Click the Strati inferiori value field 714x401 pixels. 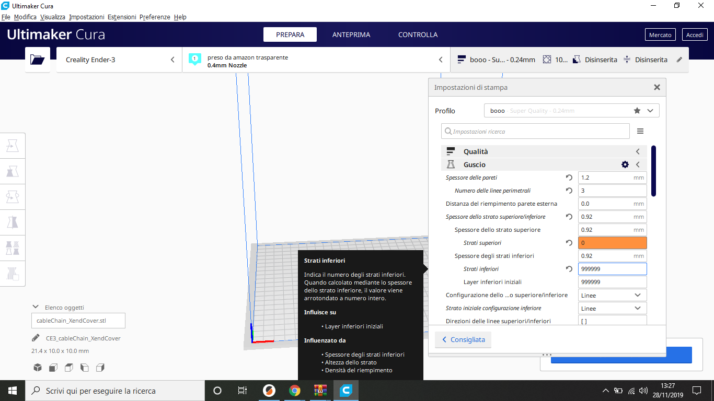(613, 269)
